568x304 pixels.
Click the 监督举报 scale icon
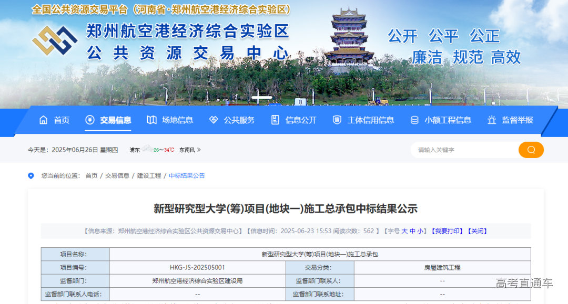tap(491, 120)
